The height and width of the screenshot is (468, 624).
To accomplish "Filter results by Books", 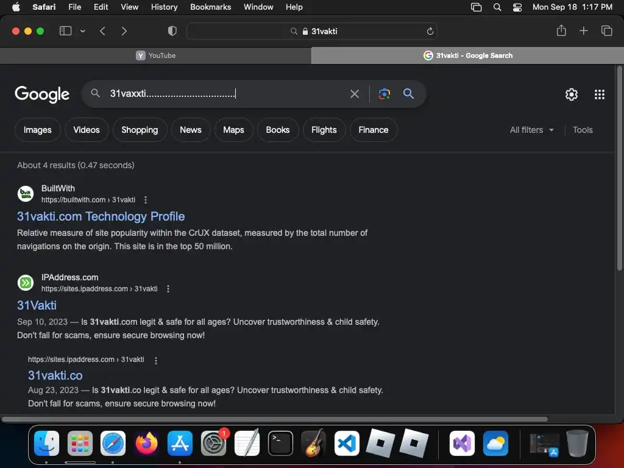I will [x=278, y=130].
